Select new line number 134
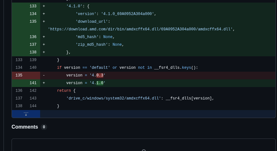 (33, 14)
